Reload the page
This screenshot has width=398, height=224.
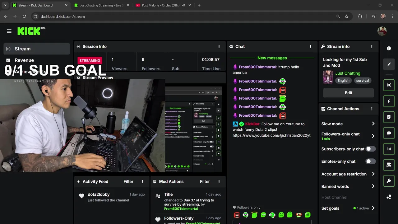[x=24, y=16]
